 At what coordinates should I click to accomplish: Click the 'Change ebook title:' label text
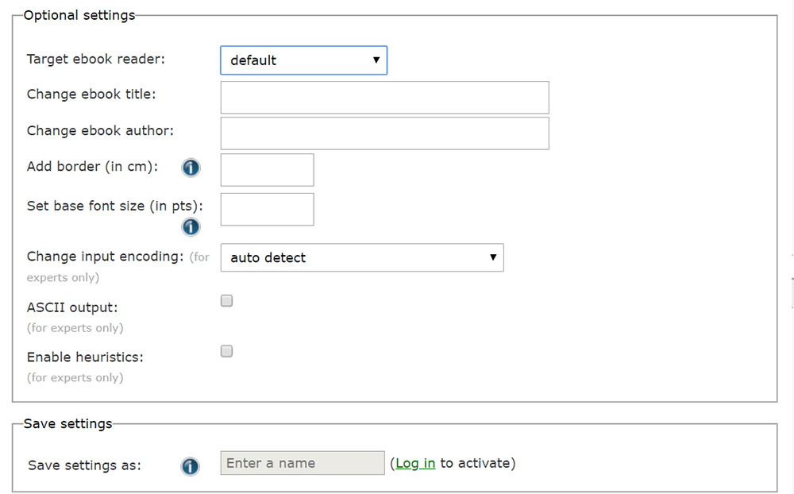click(x=91, y=94)
